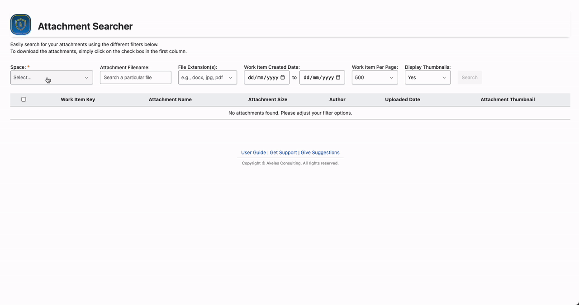Screen dimensions: 579x305
Task: Click the Give Suggestions link
Action: [x=320, y=153]
